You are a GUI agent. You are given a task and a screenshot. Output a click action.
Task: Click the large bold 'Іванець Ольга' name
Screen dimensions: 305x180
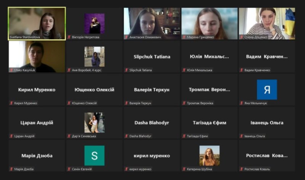click(267, 123)
